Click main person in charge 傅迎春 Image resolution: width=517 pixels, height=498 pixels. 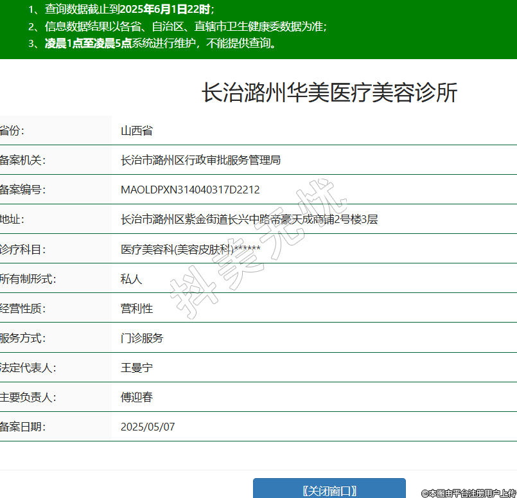[137, 397]
